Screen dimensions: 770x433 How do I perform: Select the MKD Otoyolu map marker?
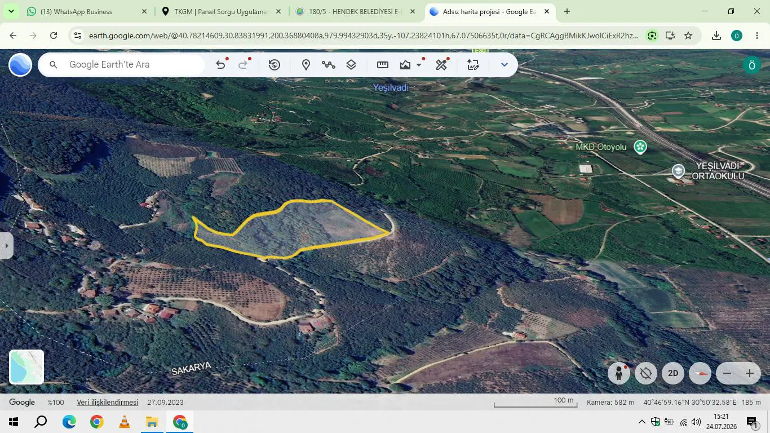(x=640, y=147)
